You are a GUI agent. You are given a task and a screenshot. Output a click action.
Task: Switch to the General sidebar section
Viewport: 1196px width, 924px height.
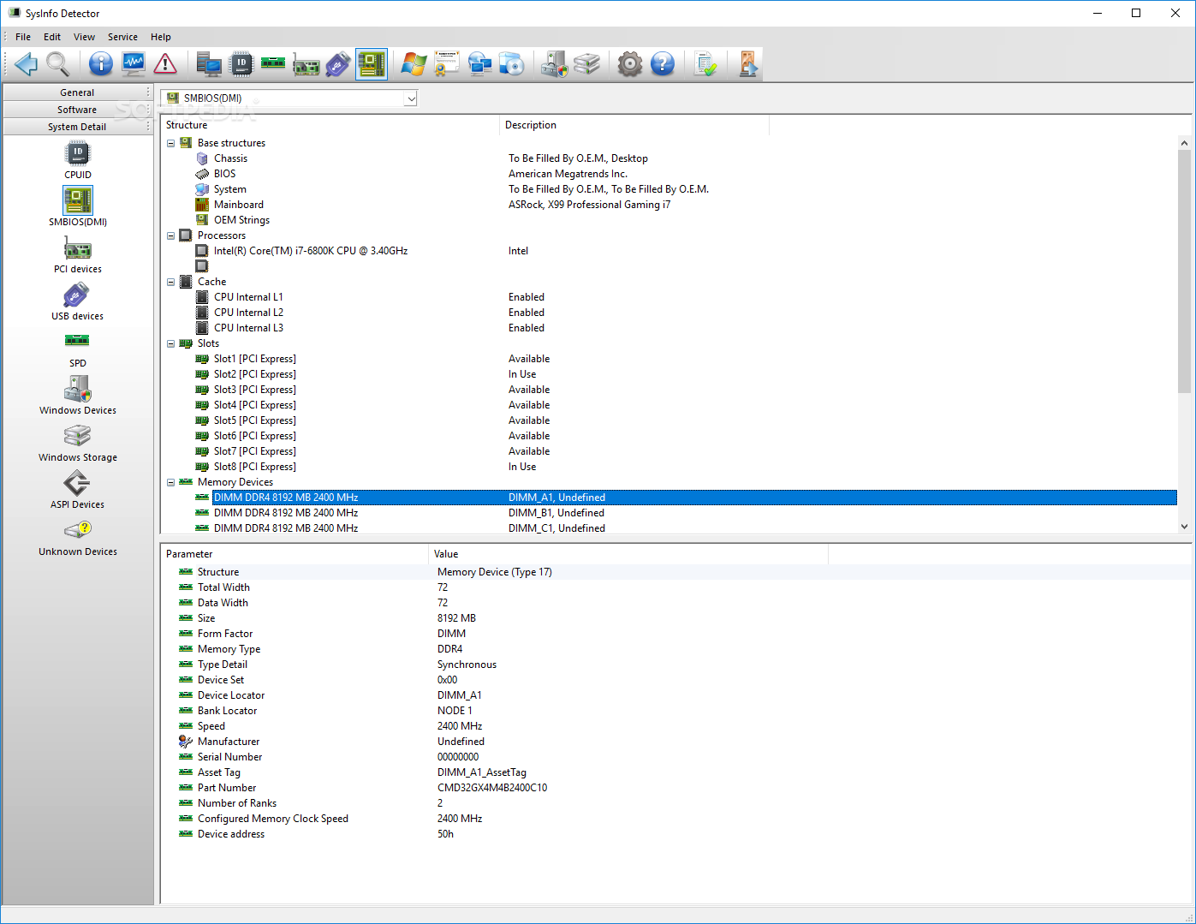click(77, 92)
